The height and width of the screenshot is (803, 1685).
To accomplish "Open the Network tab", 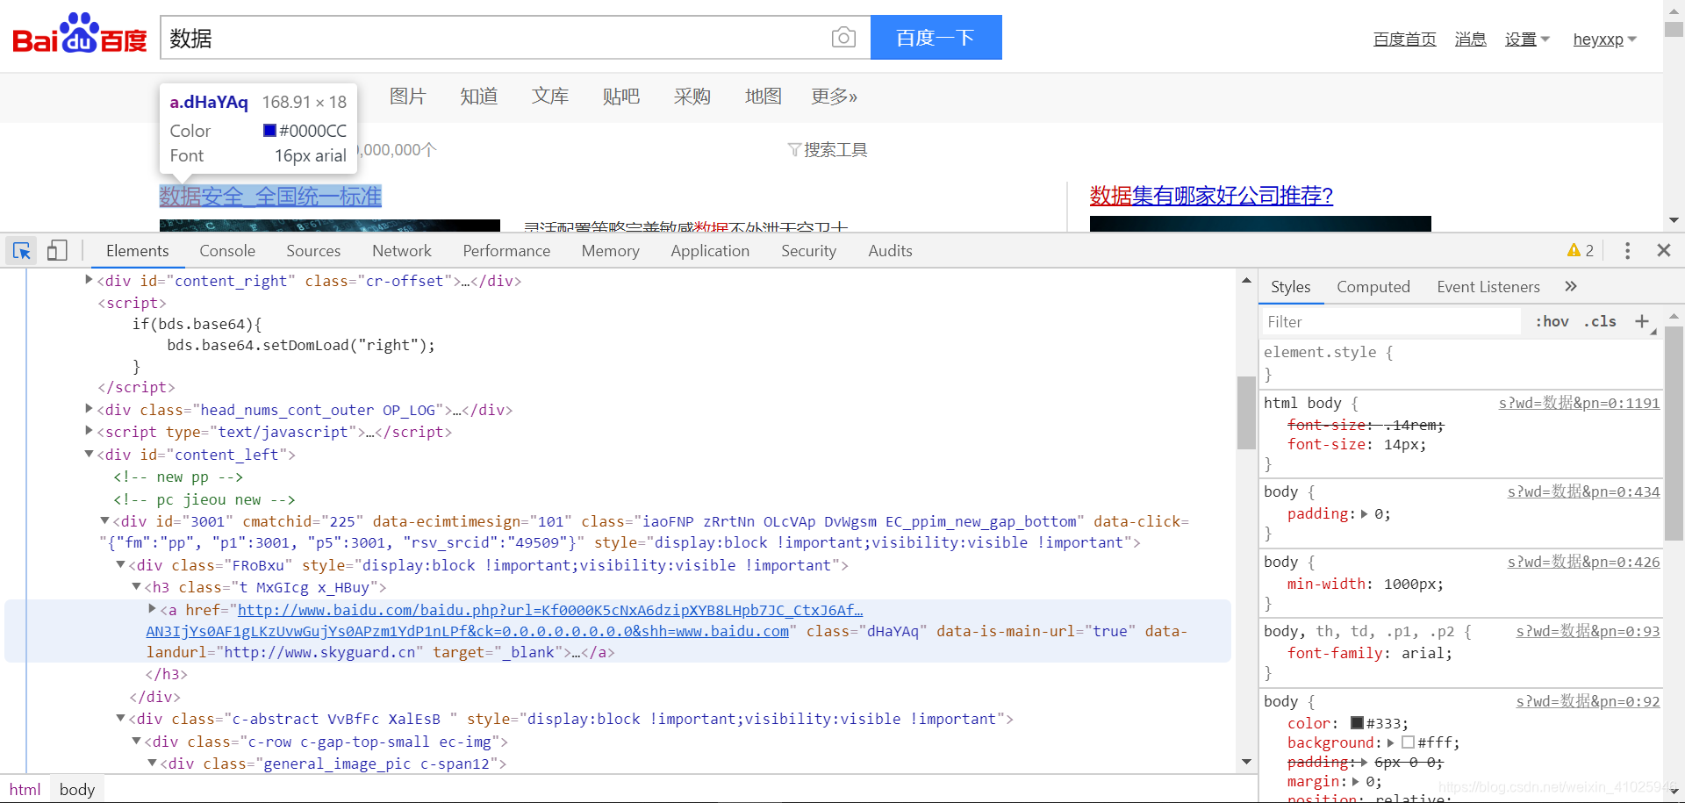I will click(402, 251).
